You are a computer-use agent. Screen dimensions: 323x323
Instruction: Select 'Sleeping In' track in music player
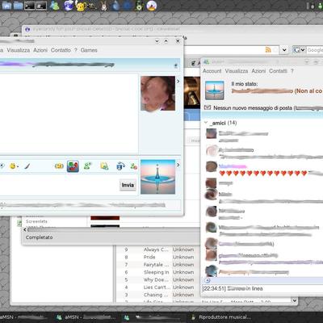coord(156,272)
